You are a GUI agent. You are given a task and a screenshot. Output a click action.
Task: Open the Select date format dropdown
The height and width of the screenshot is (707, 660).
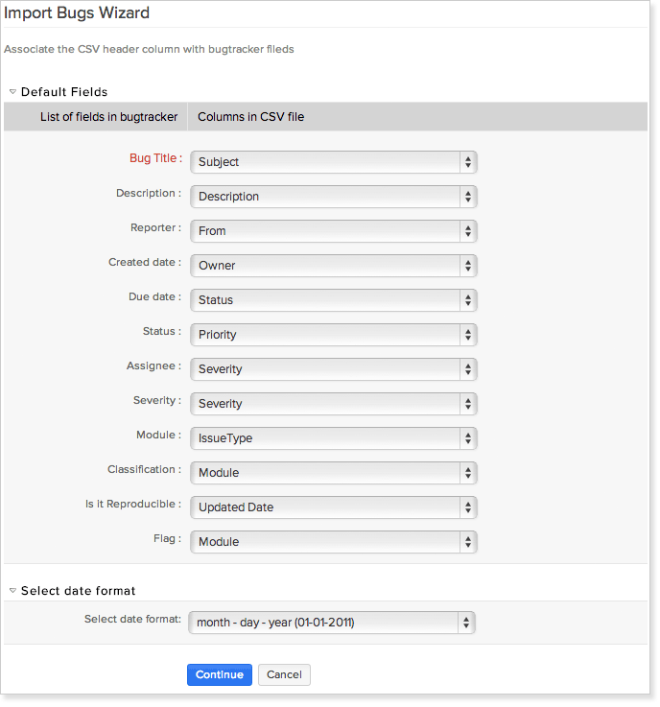(332, 623)
